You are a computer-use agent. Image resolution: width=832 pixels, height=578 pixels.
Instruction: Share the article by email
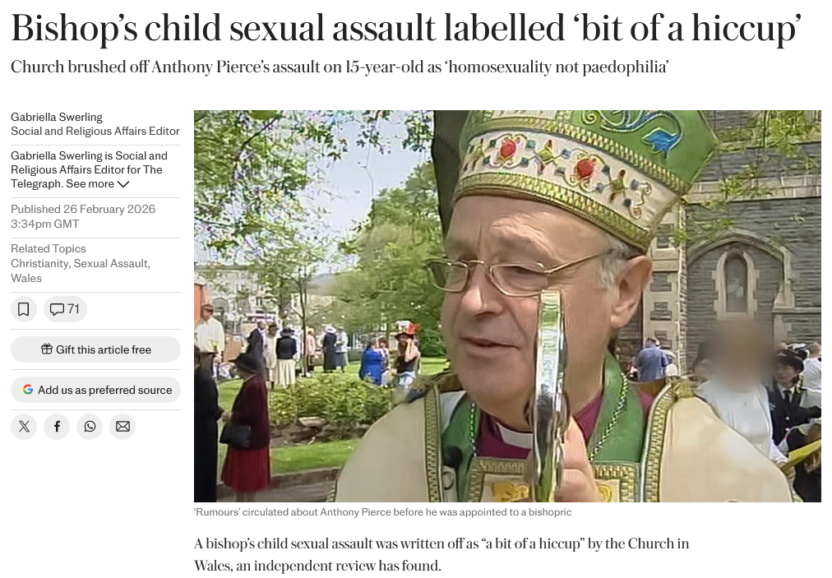122,427
